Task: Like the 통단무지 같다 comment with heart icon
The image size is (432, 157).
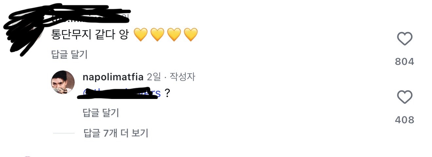Action: coord(404,40)
